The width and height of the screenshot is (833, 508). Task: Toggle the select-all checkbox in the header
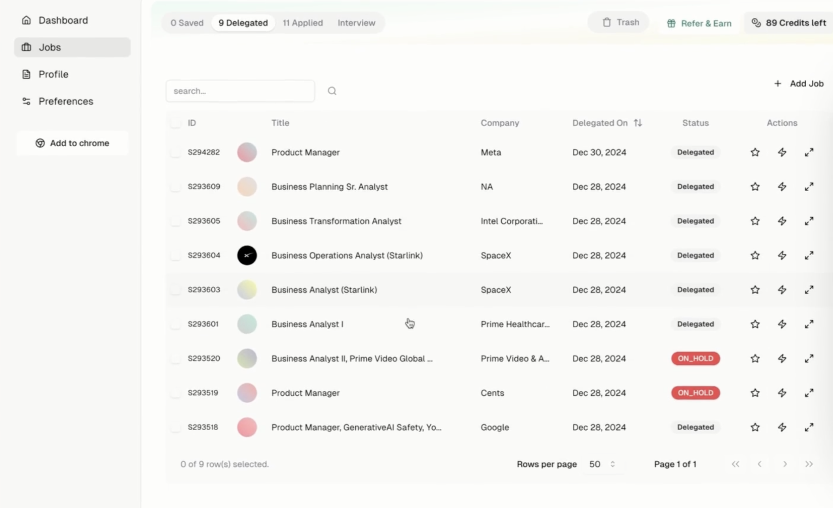pos(176,123)
